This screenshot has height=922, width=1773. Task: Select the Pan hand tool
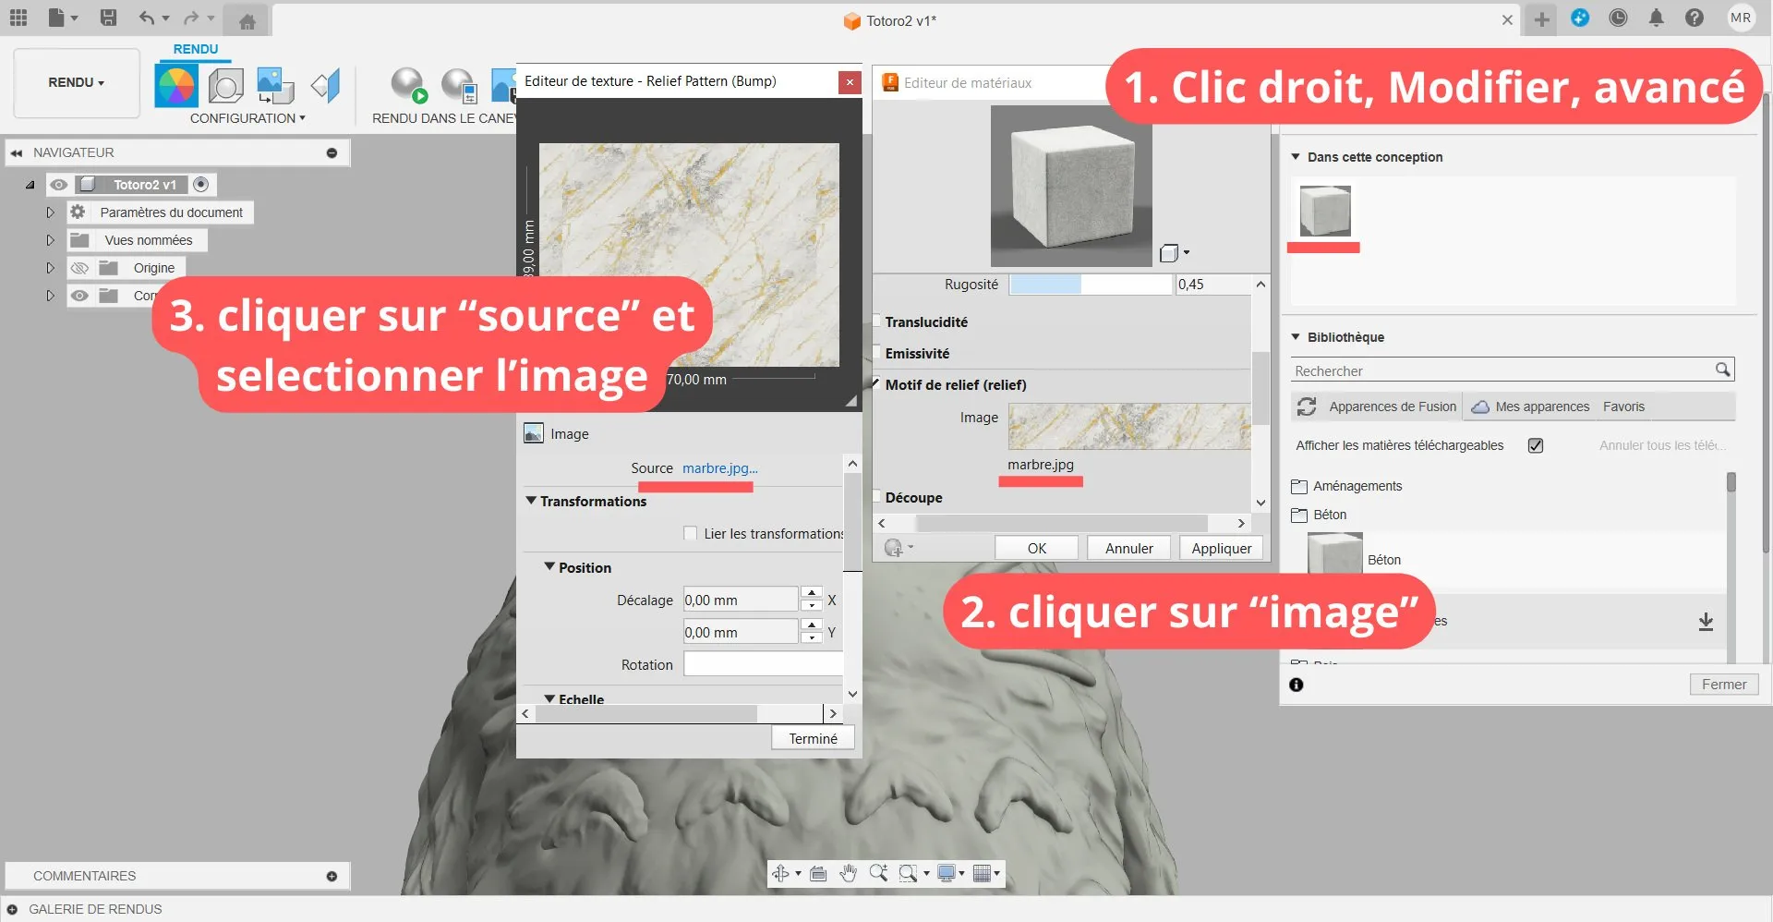point(848,873)
